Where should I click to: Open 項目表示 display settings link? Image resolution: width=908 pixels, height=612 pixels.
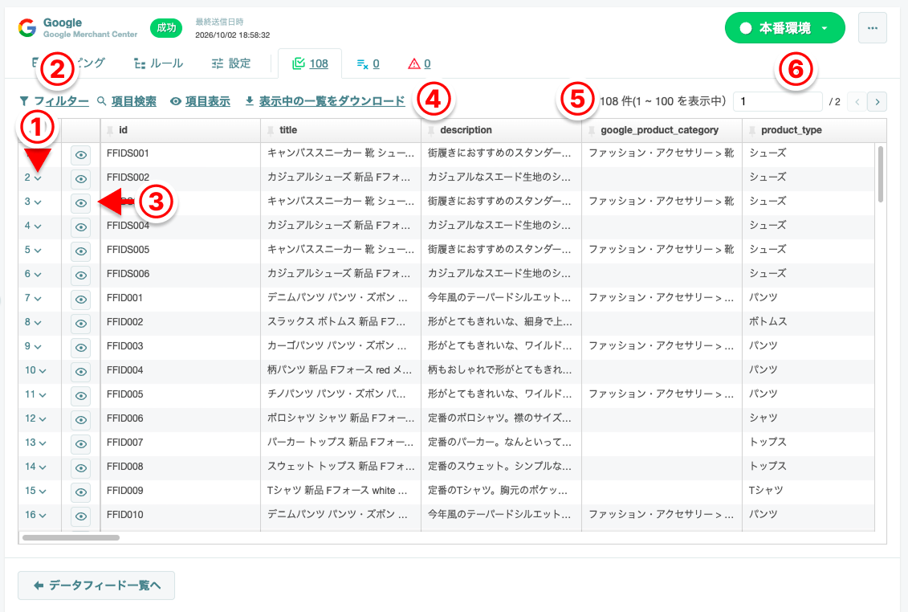[x=201, y=101]
